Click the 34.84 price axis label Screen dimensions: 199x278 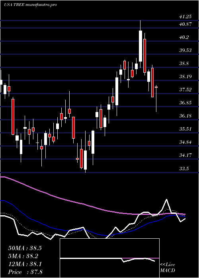185,142
